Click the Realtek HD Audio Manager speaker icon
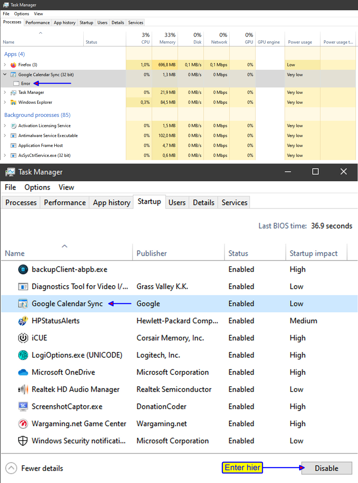Image resolution: width=358 pixels, height=483 pixels. point(23,390)
